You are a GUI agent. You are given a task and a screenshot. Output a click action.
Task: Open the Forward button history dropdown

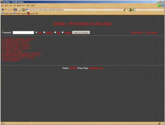(x=12, y=10)
